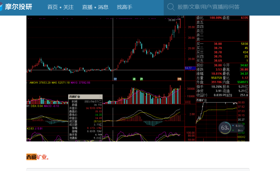The image size is (280, 171).
Task: Click the 最低 34.37 value
Action: tap(244, 74)
